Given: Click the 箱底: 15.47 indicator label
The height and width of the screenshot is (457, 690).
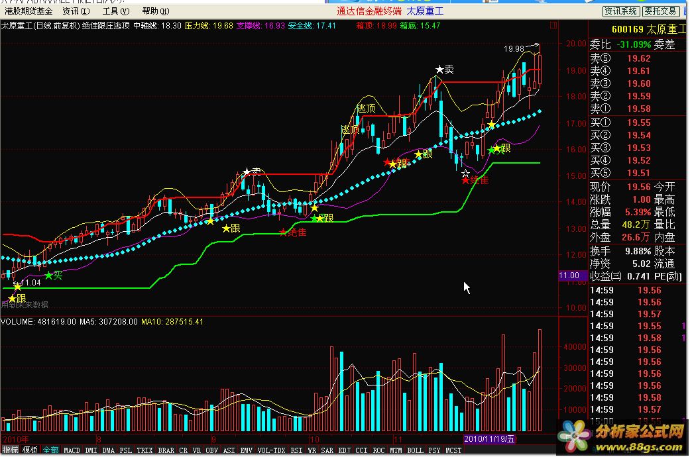Looking at the screenshot, I should [x=420, y=26].
